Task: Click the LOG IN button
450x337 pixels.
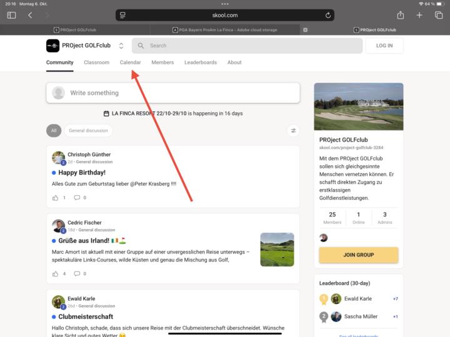Action: [x=384, y=46]
